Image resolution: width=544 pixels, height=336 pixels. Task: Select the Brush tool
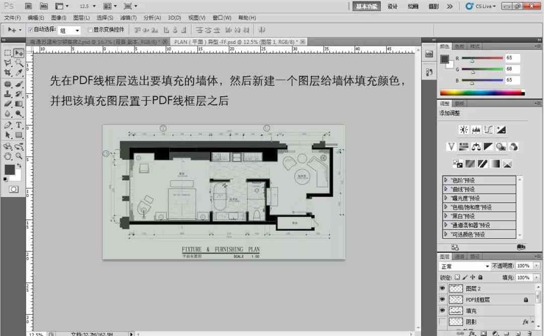tap(19, 84)
